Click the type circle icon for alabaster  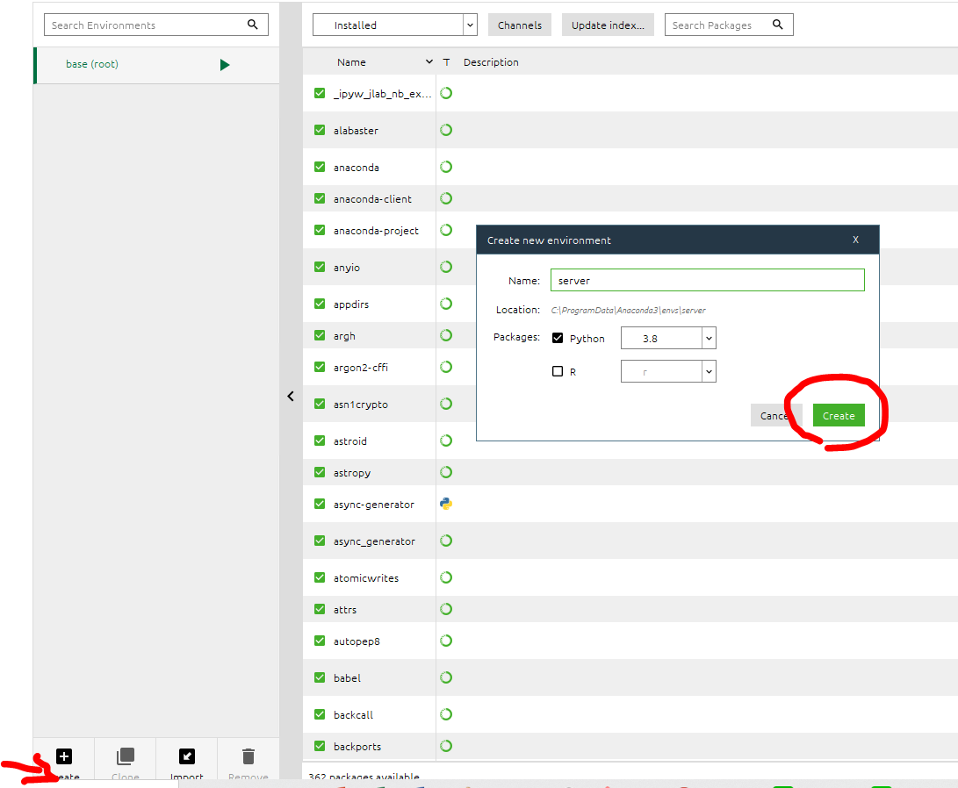(446, 130)
